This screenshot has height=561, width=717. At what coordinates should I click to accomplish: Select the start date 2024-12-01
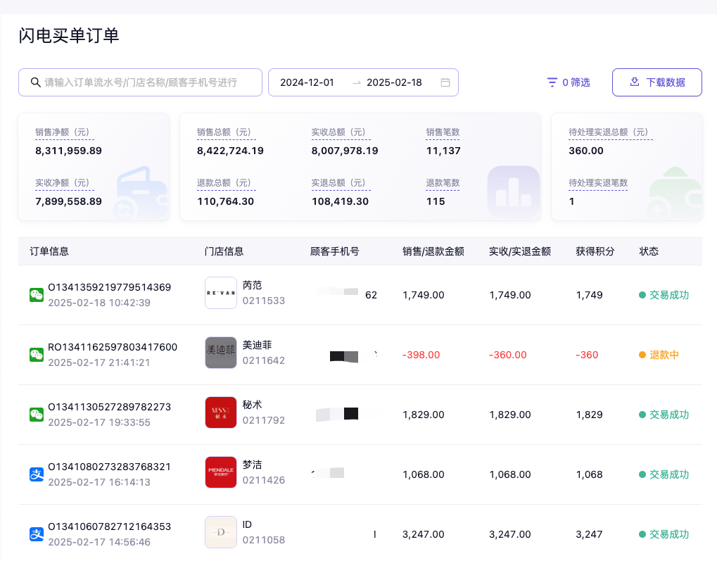pos(307,82)
